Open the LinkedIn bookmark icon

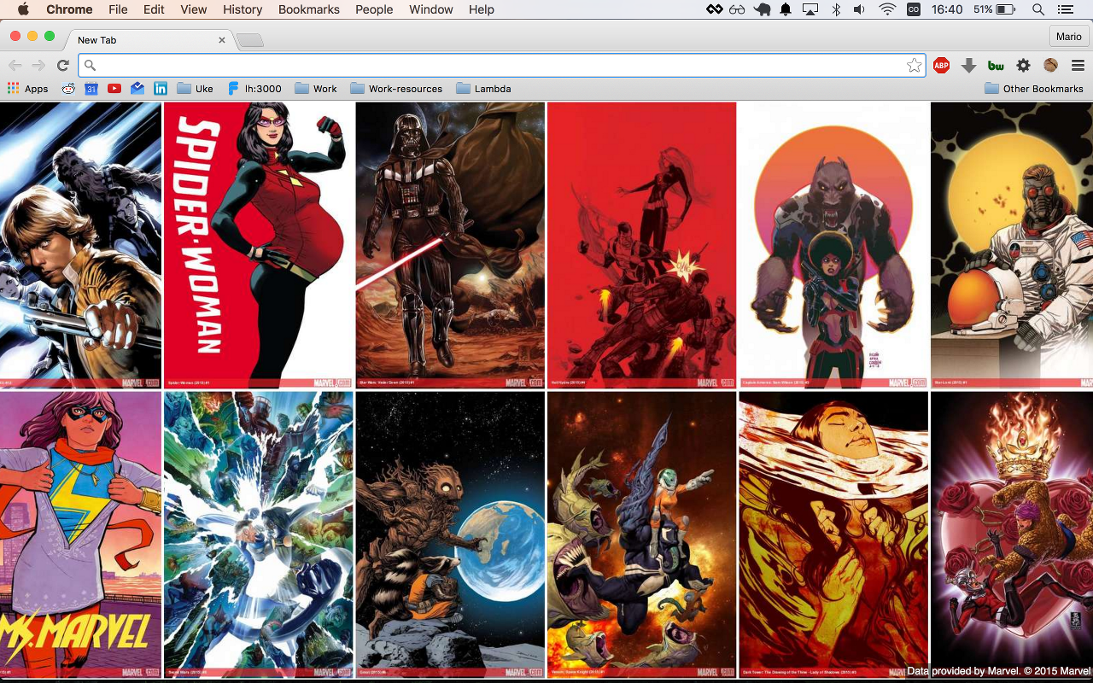(x=161, y=88)
